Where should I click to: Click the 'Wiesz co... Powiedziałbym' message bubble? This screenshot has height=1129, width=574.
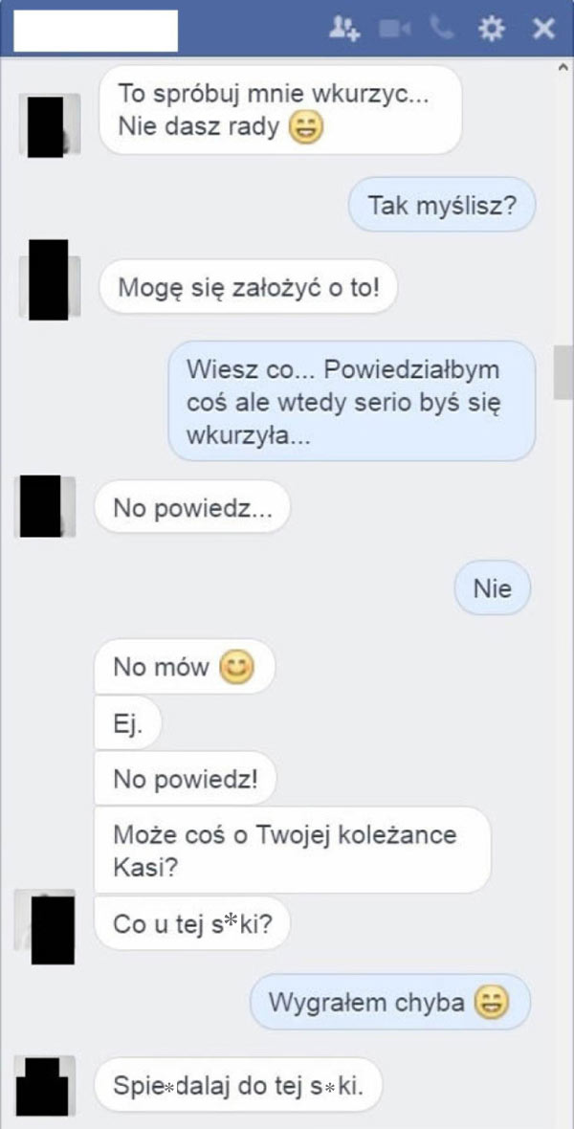352,402
